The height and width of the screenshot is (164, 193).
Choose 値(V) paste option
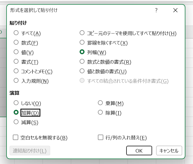(16, 52)
